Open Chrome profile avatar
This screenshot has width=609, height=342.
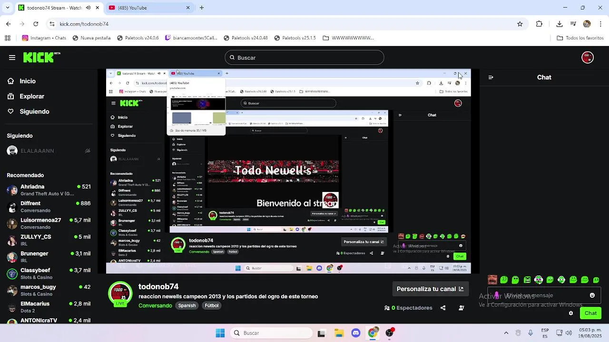587,24
